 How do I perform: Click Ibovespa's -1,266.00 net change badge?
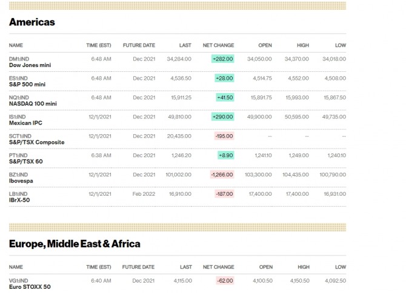[222, 175]
